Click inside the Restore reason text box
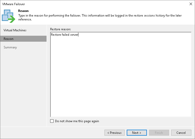Screen dimensions: 195x139 click(121, 74)
